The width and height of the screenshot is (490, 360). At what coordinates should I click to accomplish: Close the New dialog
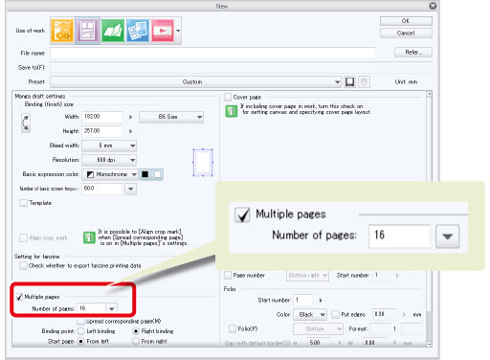[433, 6]
